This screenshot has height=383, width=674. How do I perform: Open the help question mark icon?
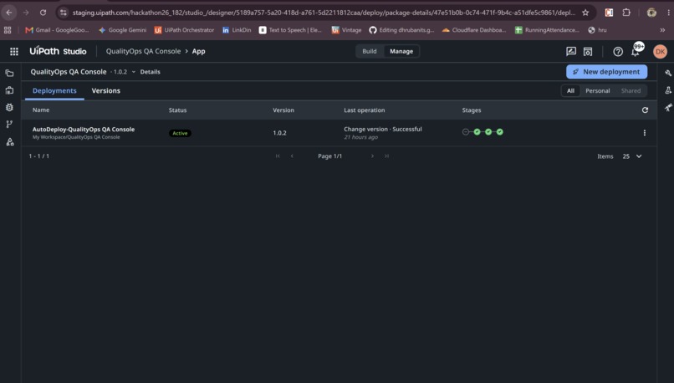coord(618,52)
